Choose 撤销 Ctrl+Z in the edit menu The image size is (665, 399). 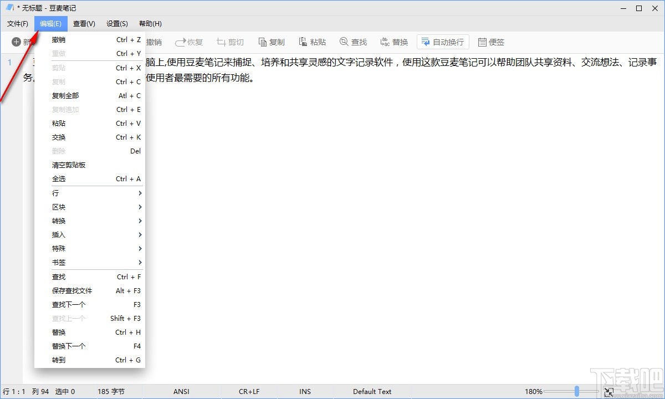[x=90, y=40]
